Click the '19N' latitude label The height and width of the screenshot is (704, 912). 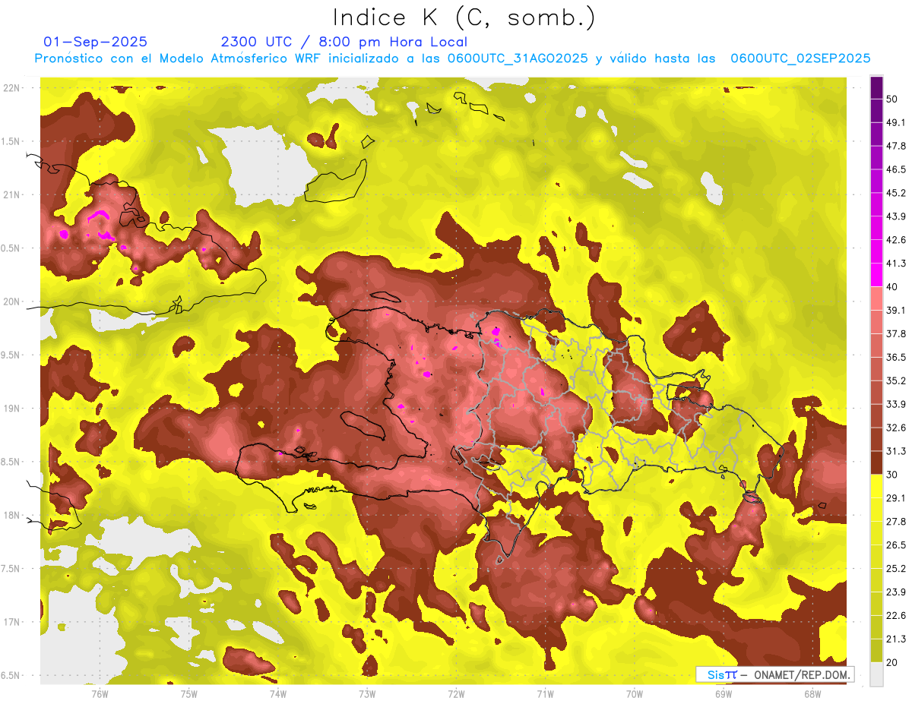pos(12,408)
